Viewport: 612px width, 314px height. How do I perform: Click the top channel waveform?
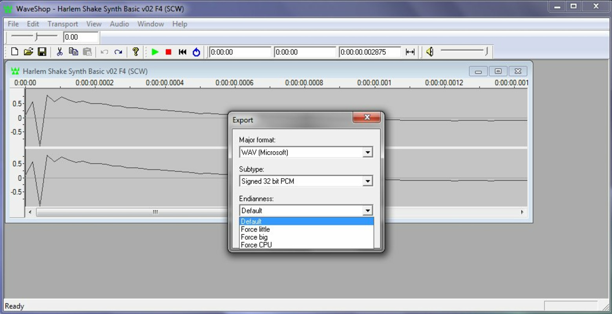click(x=276, y=117)
